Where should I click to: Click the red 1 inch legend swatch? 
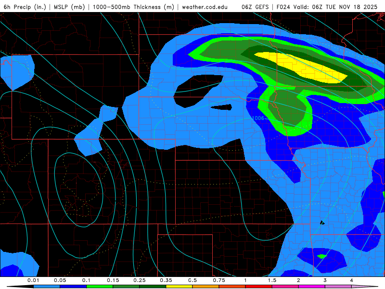click(259, 287)
